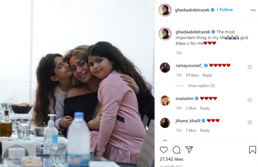Reply to jihane_khalil comment

[205, 131]
